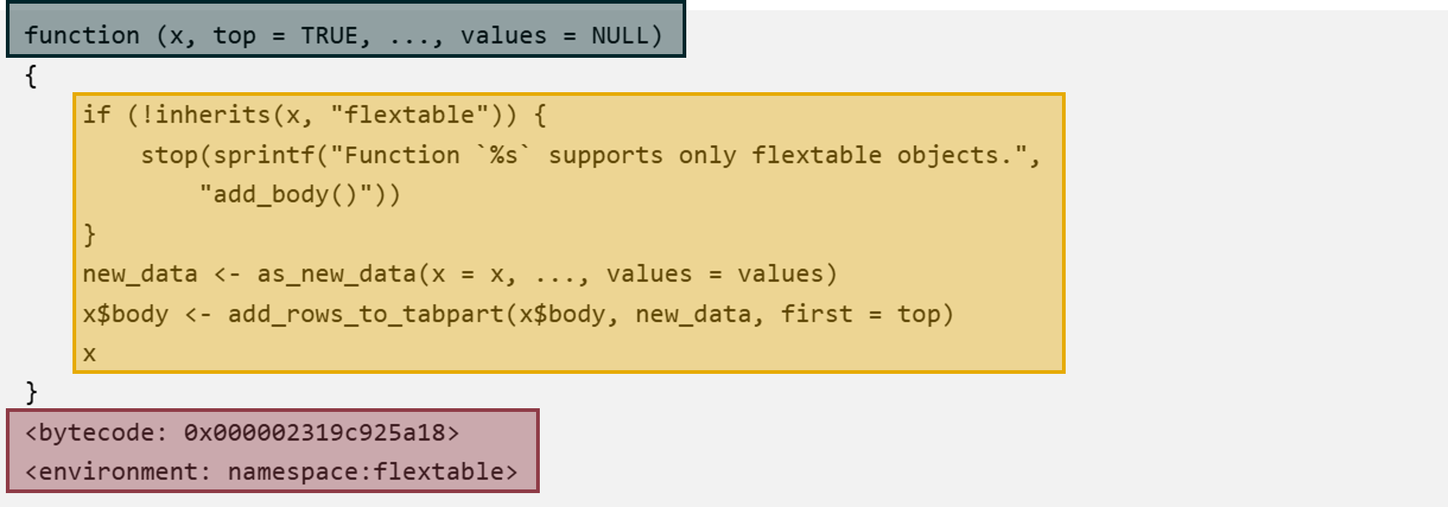Click the "namespace:flextable" environment line
The image size is (1448, 507).
click(x=271, y=472)
